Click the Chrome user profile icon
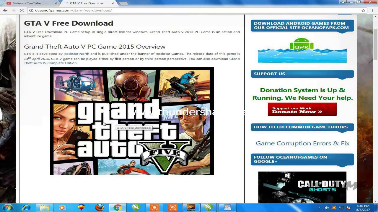Image resolution: width=378 pixels, height=212 pixels. (x=343, y=2)
